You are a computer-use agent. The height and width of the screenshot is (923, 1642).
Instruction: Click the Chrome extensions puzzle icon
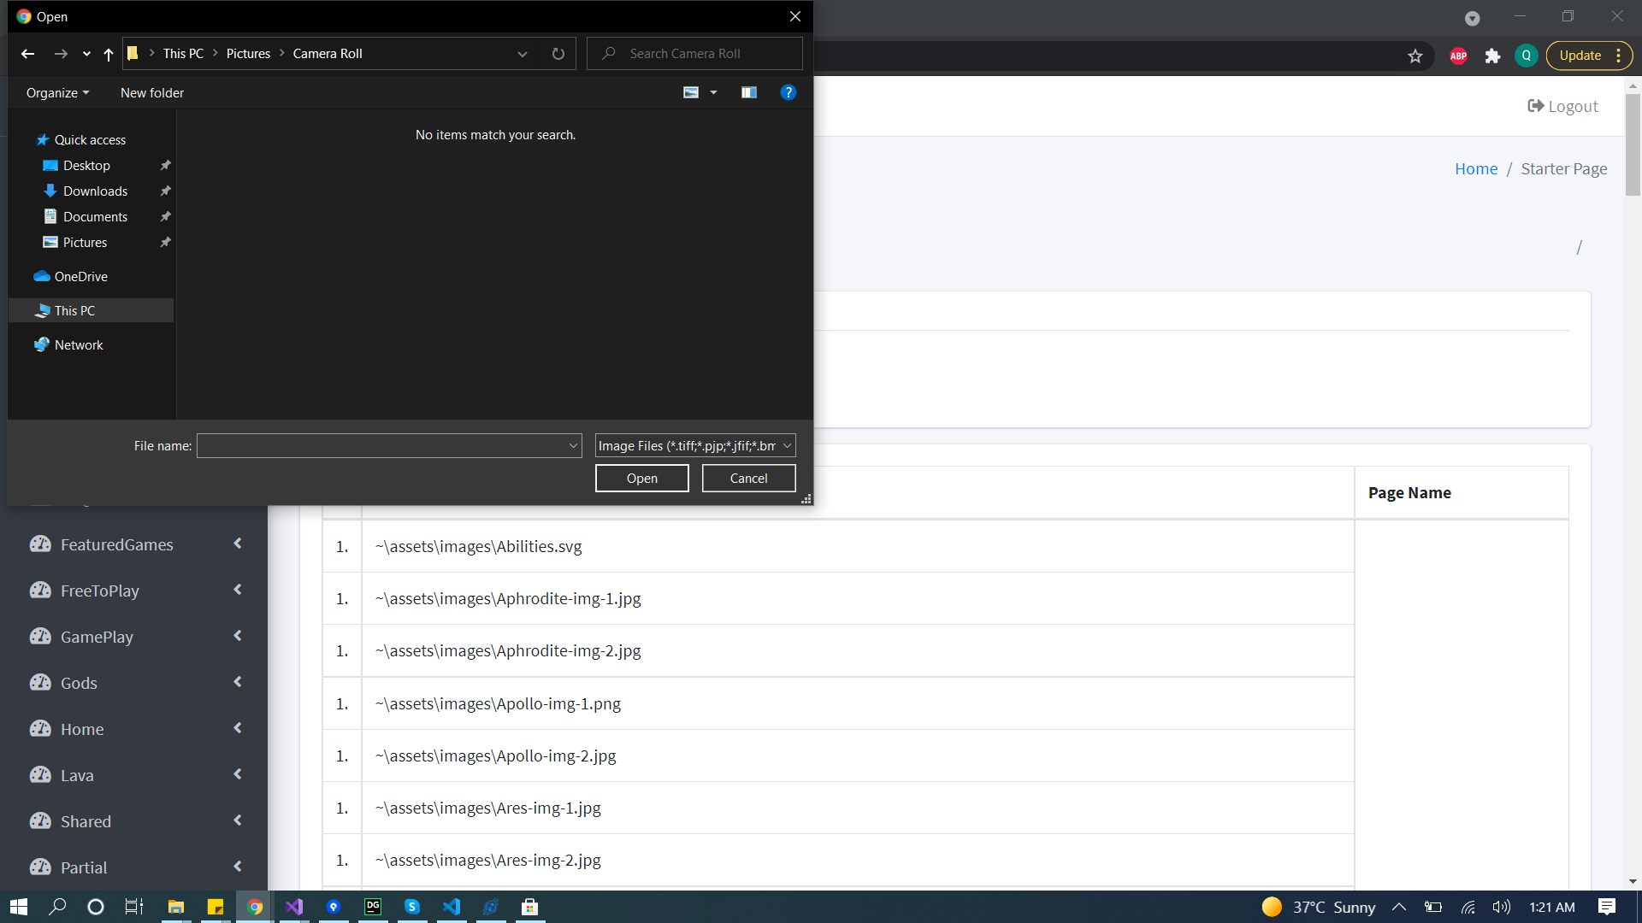(x=1492, y=56)
